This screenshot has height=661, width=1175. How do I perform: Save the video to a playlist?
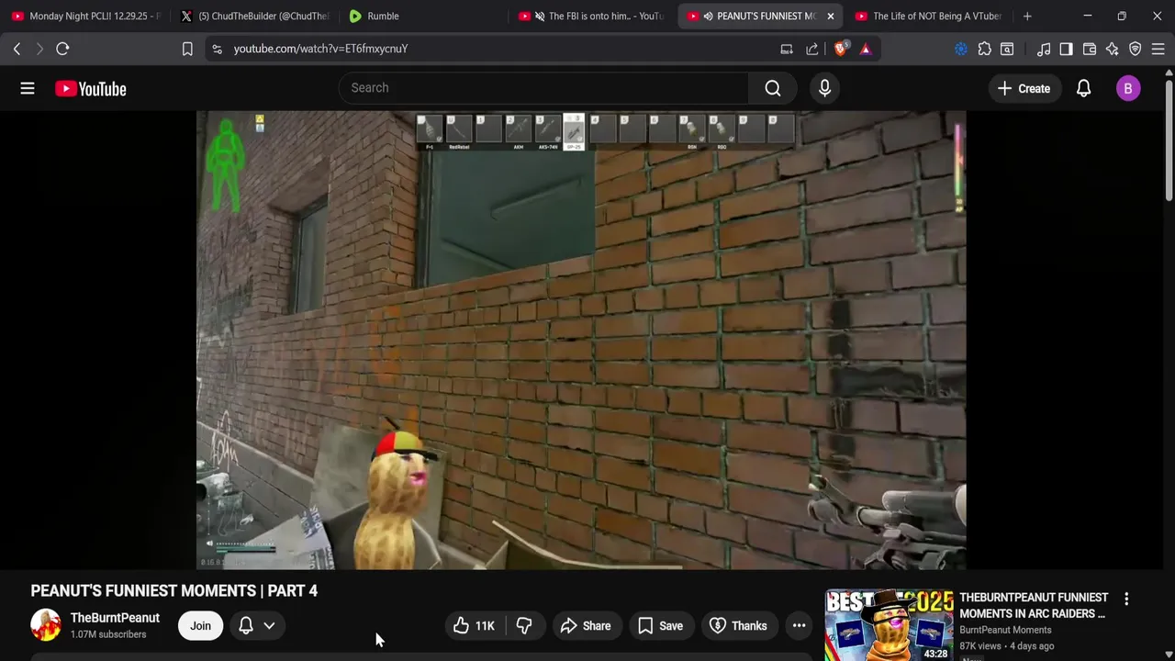[661, 626]
